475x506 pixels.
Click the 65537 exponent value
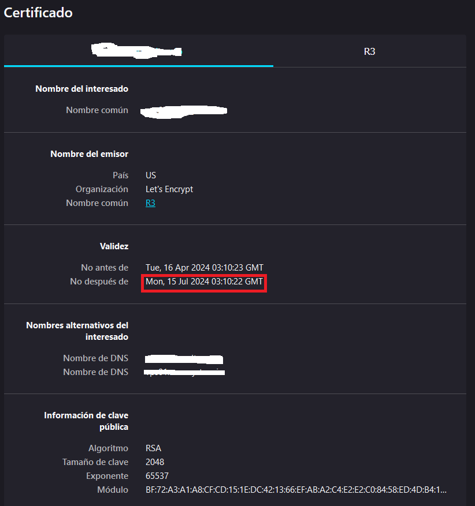point(157,476)
